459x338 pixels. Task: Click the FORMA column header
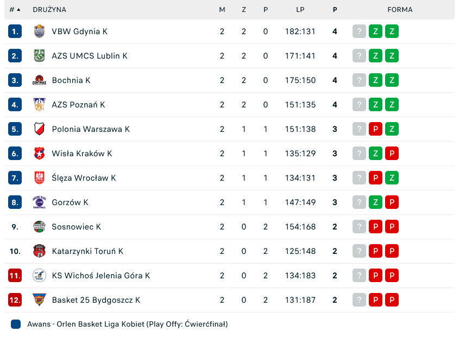pos(400,10)
